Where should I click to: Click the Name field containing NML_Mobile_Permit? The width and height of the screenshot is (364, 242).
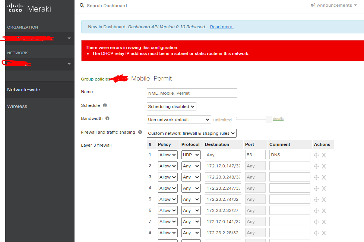tap(192, 93)
